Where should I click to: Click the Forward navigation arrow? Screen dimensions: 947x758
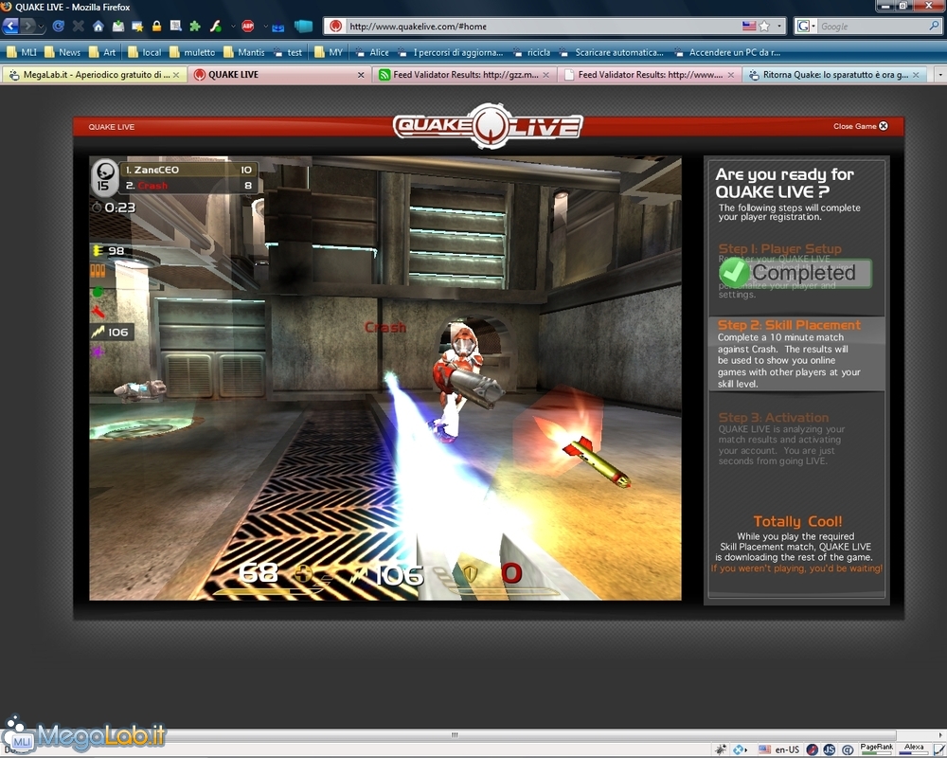click(27, 26)
